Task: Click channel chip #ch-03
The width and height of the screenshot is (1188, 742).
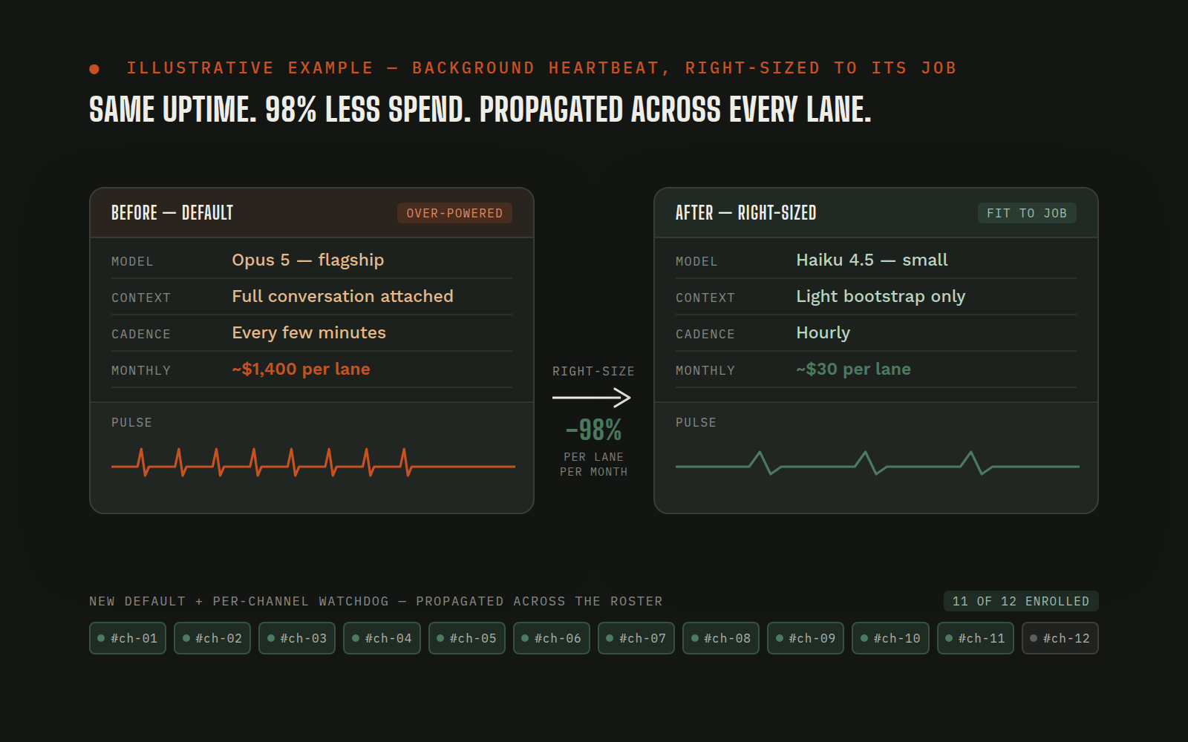Action: (297, 638)
